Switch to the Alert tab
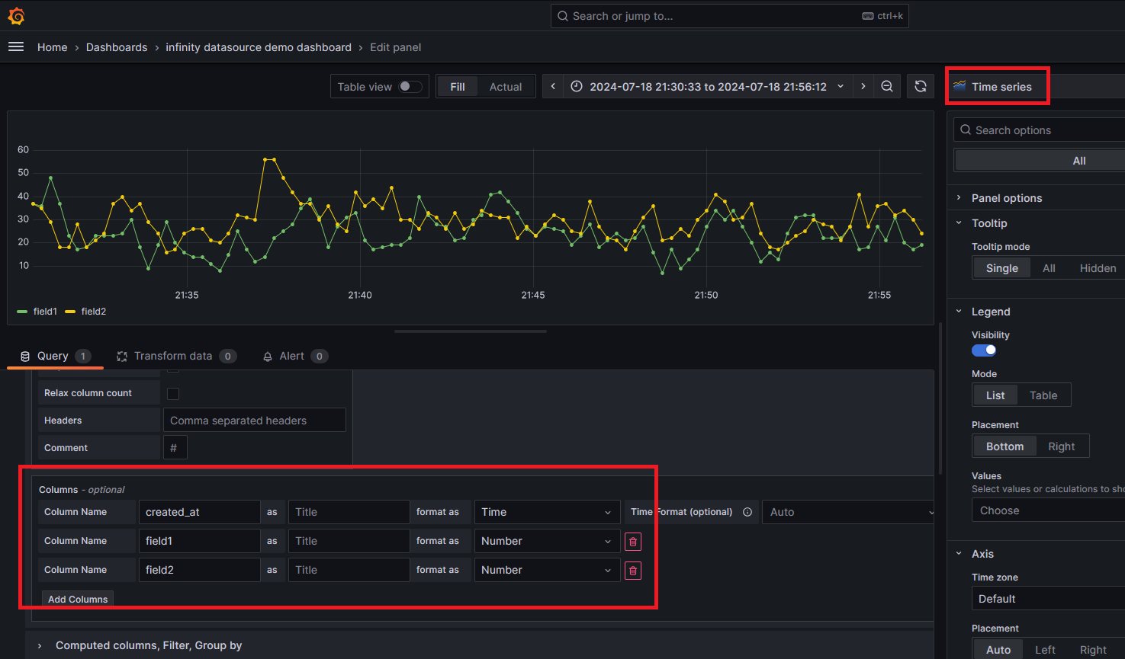The image size is (1125, 659). pos(294,356)
